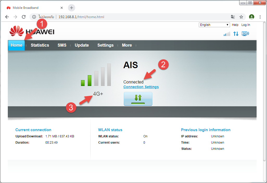Click the IP address Unknown value
The width and height of the screenshot is (267, 183).
tap(218, 136)
